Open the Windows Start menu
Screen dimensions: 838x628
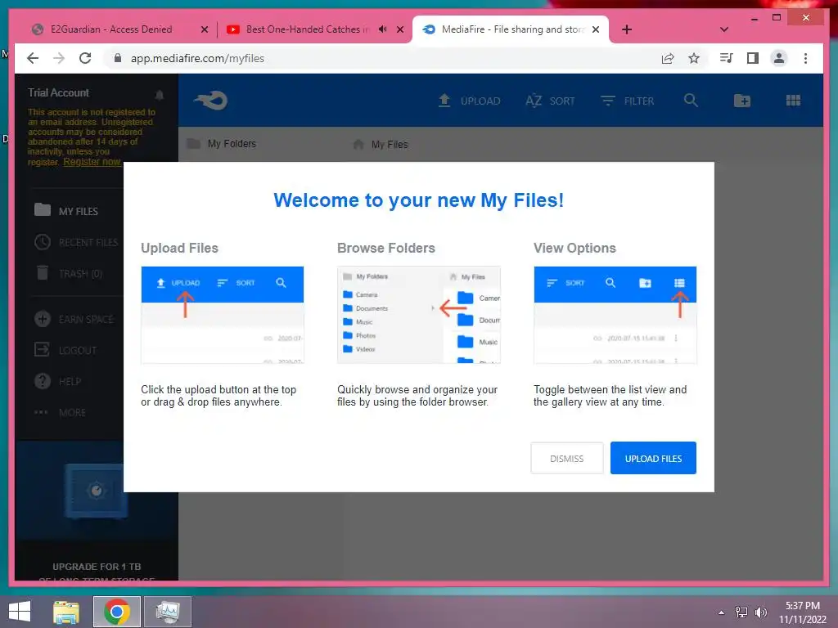tap(20, 612)
